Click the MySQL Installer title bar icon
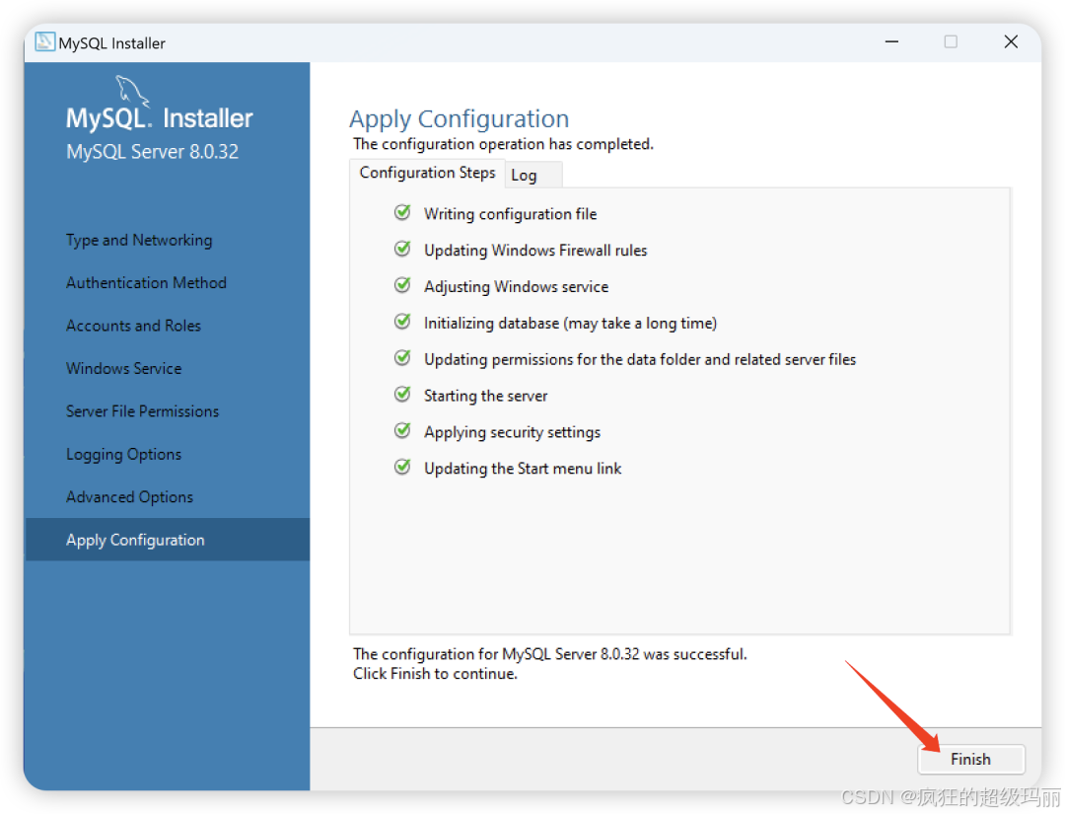This screenshot has height=814, width=1065. pos(44,42)
